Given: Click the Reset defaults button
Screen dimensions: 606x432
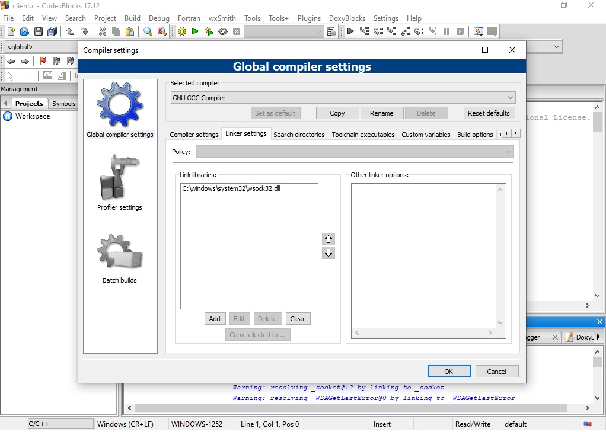Looking at the screenshot, I should (x=489, y=113).
